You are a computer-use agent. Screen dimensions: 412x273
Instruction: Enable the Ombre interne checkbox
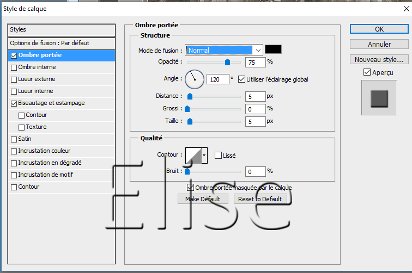[x=14, y=67]
